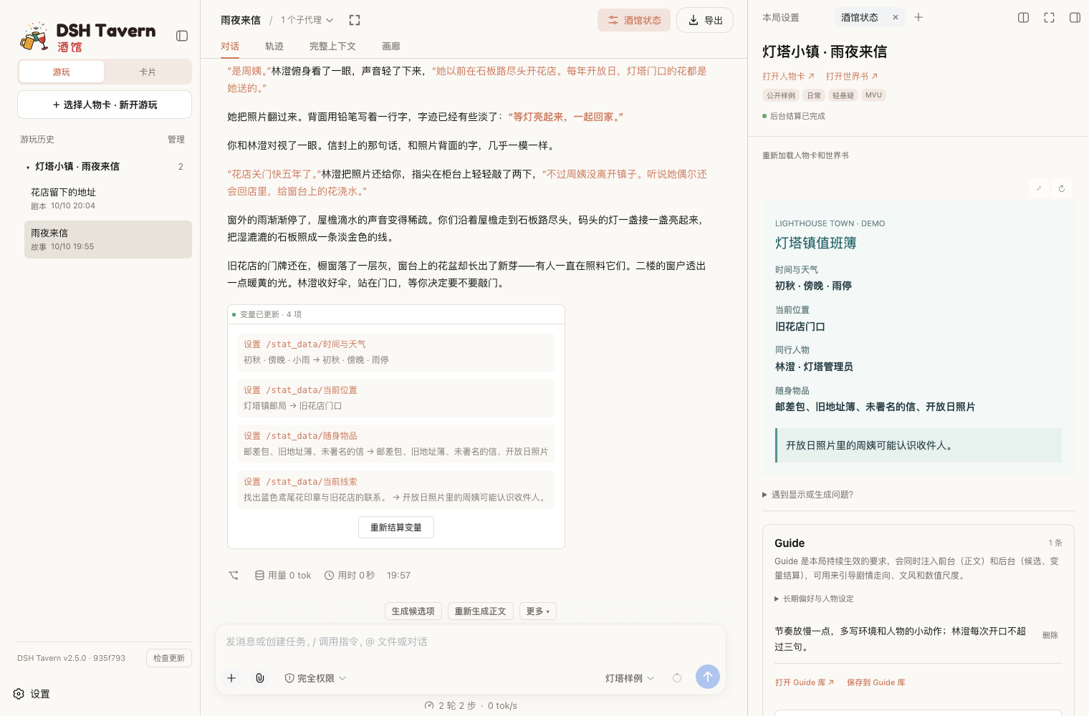The width and height of the screenshot is (1089, 716).
Task: Click the 重新结算变量 button
Action: pos(396,527)
